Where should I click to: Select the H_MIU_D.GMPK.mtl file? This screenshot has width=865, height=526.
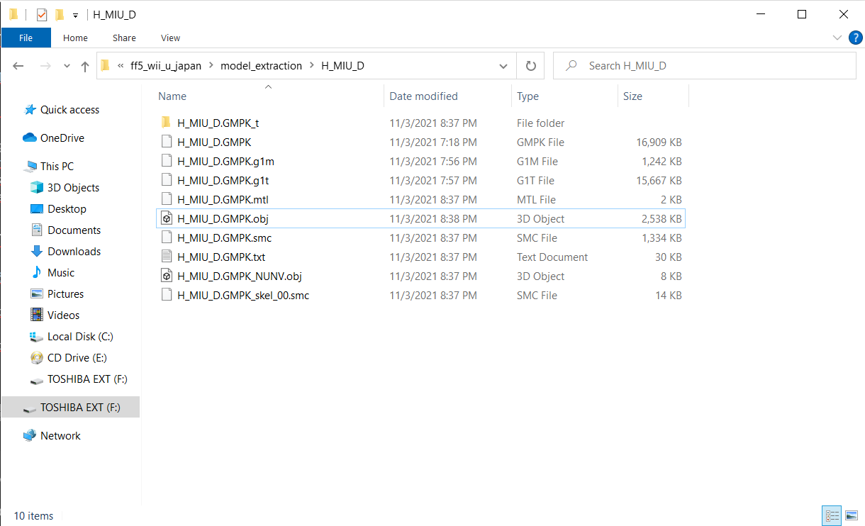point(223,200)
